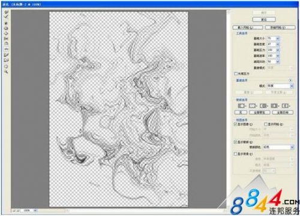Screen dimensions: 300x216
Task: Open the zoom percentage dropdown at bottom
Action: pos(35,210)
